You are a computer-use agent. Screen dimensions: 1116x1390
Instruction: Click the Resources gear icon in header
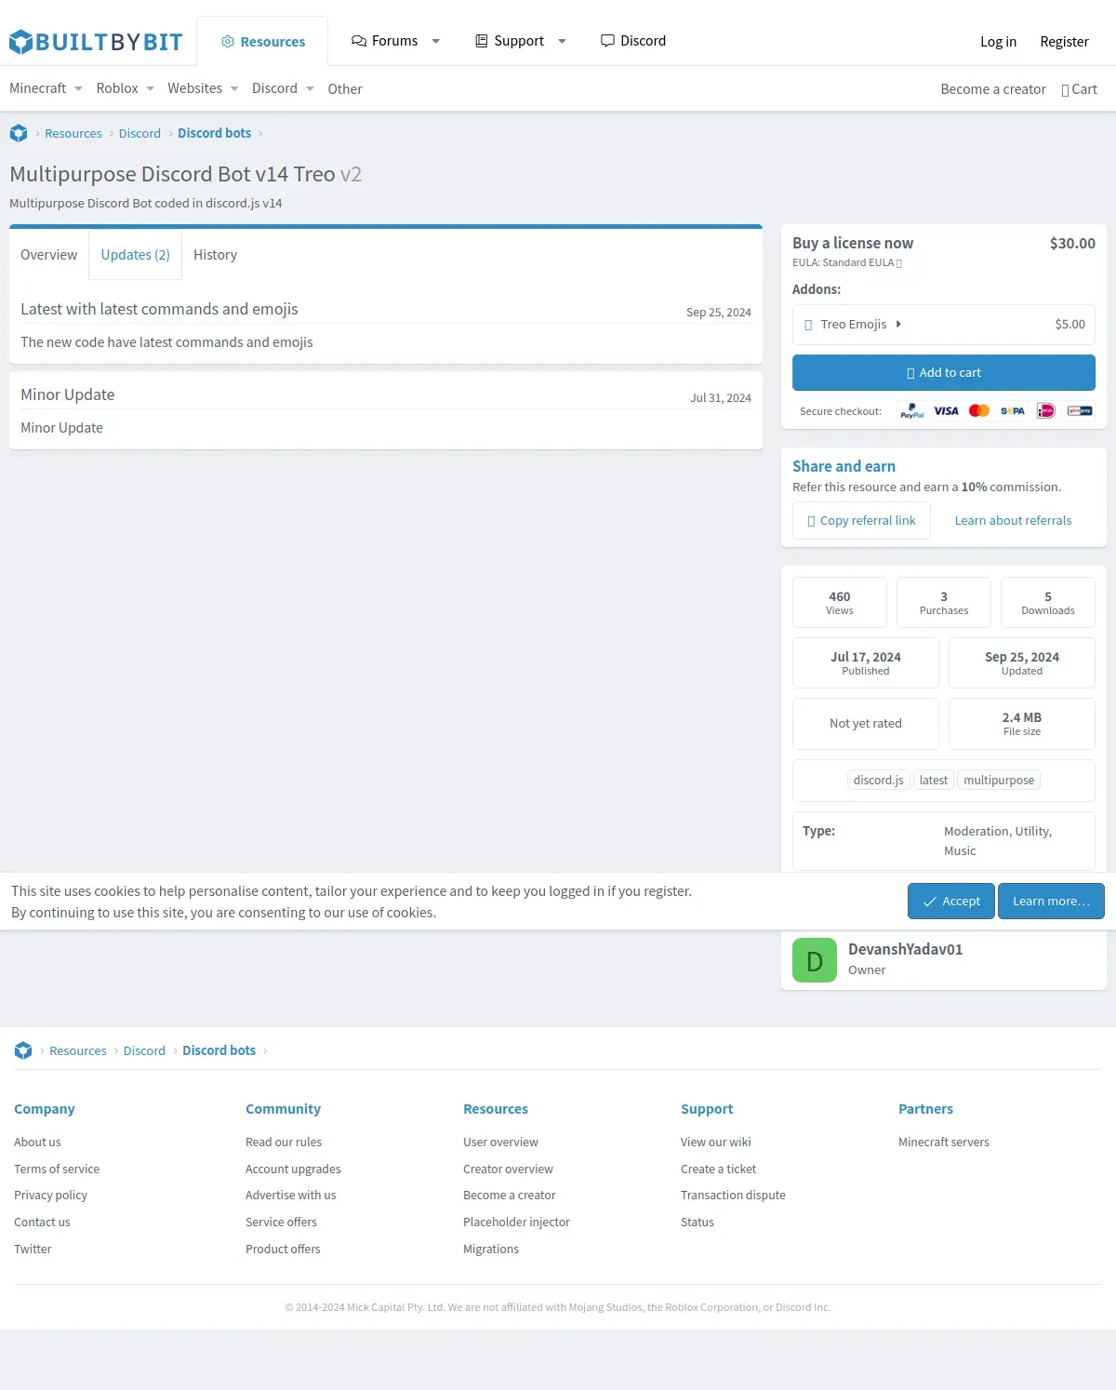pos(228,42)
